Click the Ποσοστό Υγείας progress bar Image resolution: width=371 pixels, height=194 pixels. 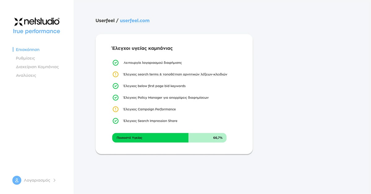(169, 138)
